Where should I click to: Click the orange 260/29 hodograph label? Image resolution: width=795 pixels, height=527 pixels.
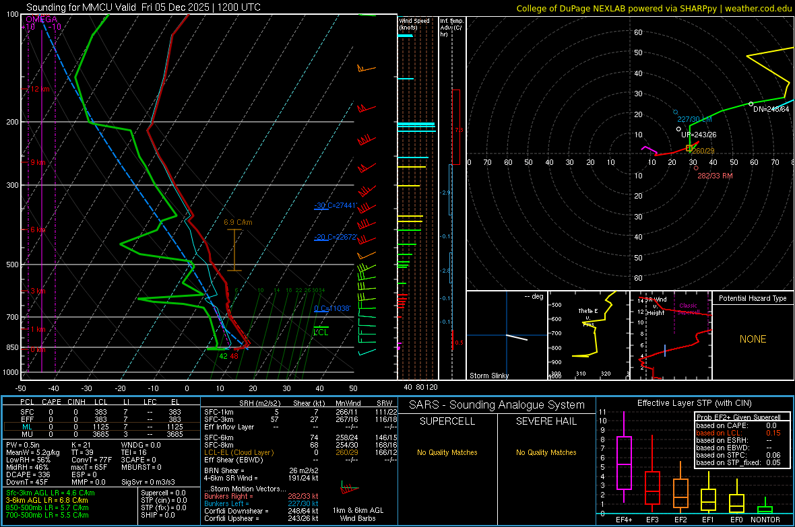703,151
